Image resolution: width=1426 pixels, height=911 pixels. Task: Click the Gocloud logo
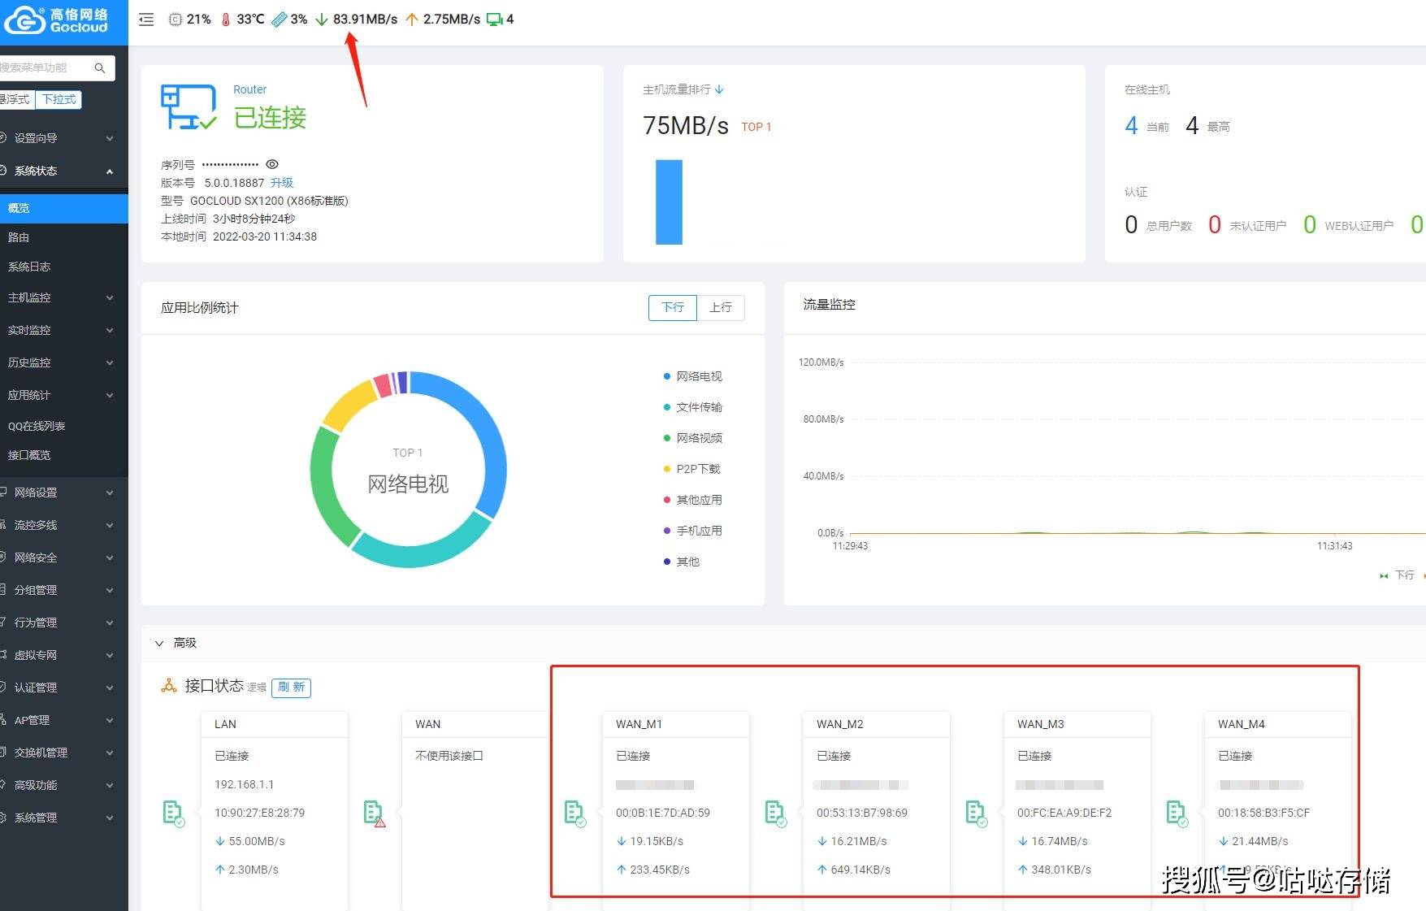click(57, 20)
